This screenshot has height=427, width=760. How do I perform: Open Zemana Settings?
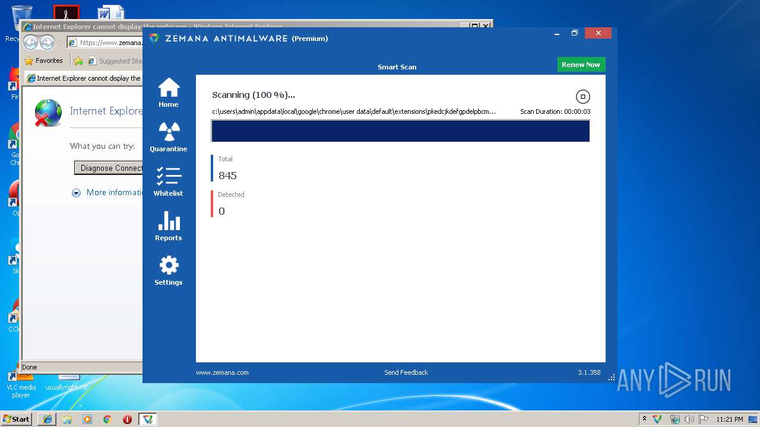(169, 270)
